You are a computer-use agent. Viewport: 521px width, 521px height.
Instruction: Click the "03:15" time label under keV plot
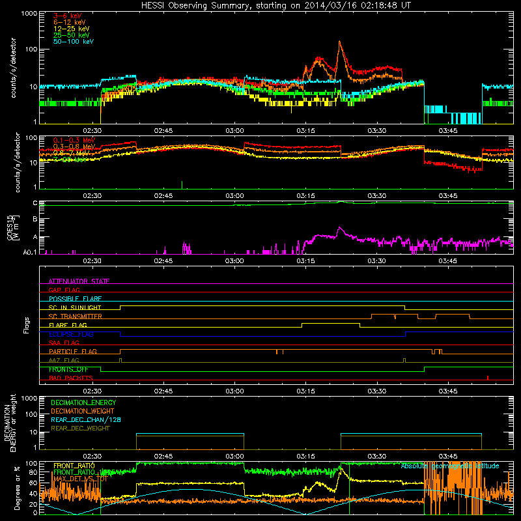point(305,131)
